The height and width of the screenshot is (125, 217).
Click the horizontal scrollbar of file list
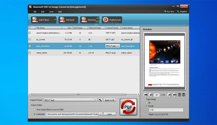(x=78, y=94)
